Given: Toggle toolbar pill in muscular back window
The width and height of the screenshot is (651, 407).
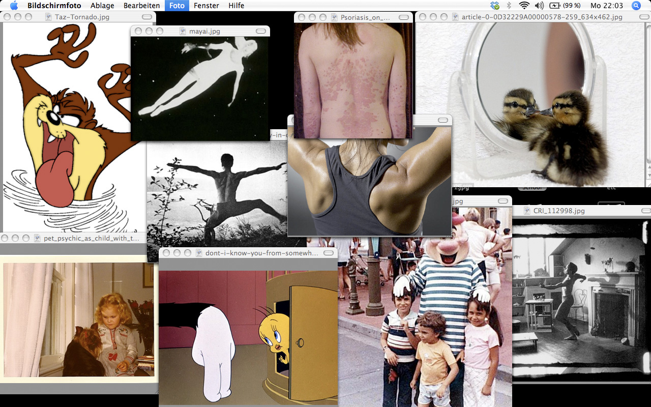Looking at the screenshot, I should point(443,120).
